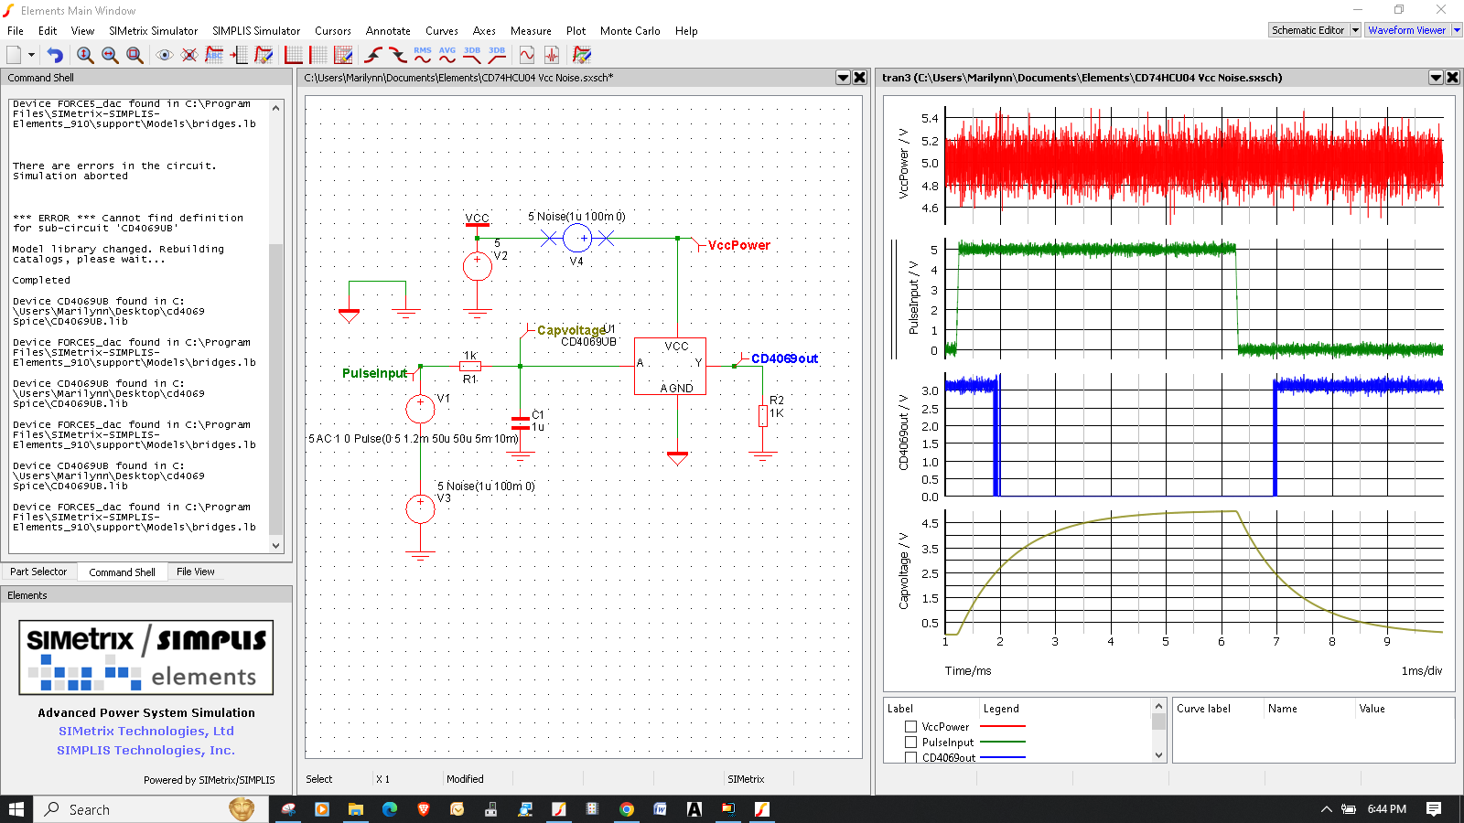Click the SIMPLIS Technologies, Inc. link
The width and height of the screenshot is (1464, 823).
click(x=146, y=750)
